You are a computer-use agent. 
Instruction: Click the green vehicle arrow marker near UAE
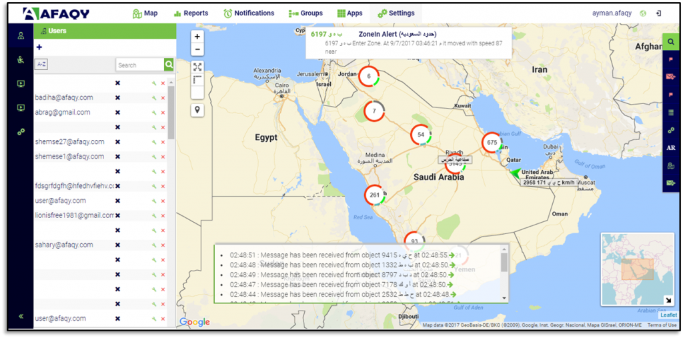pos(516,173)
